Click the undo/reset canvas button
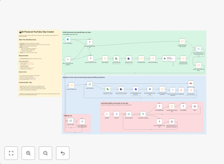Screen dimensions: 224x164 pyautogui.click(x=63, y=153)
